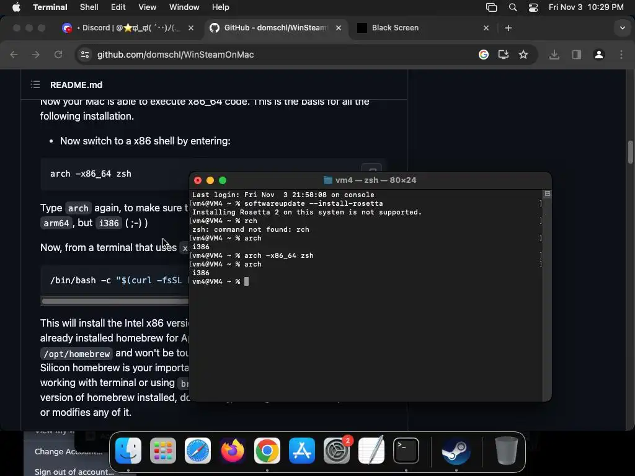Click horizontal scrollbar of code block
This screenshot has width=635, height=476.
tap(115, 301)
